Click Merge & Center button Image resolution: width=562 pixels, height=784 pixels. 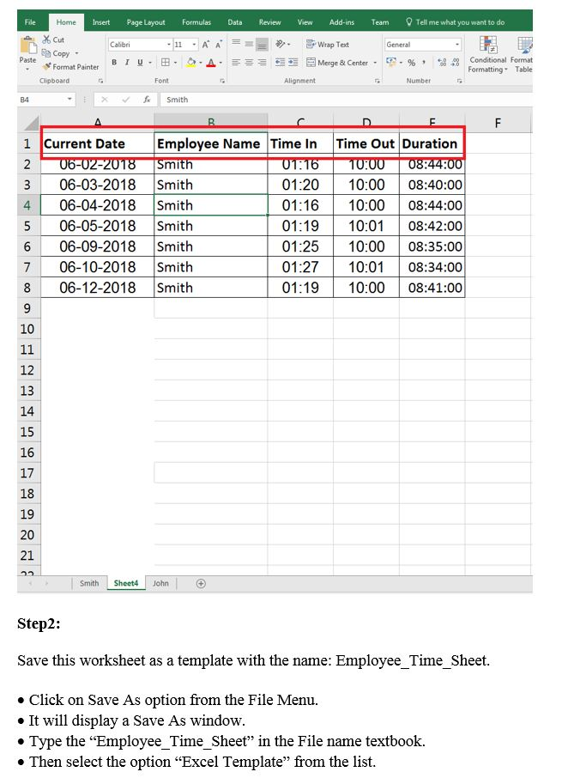(x=337, y=63)
